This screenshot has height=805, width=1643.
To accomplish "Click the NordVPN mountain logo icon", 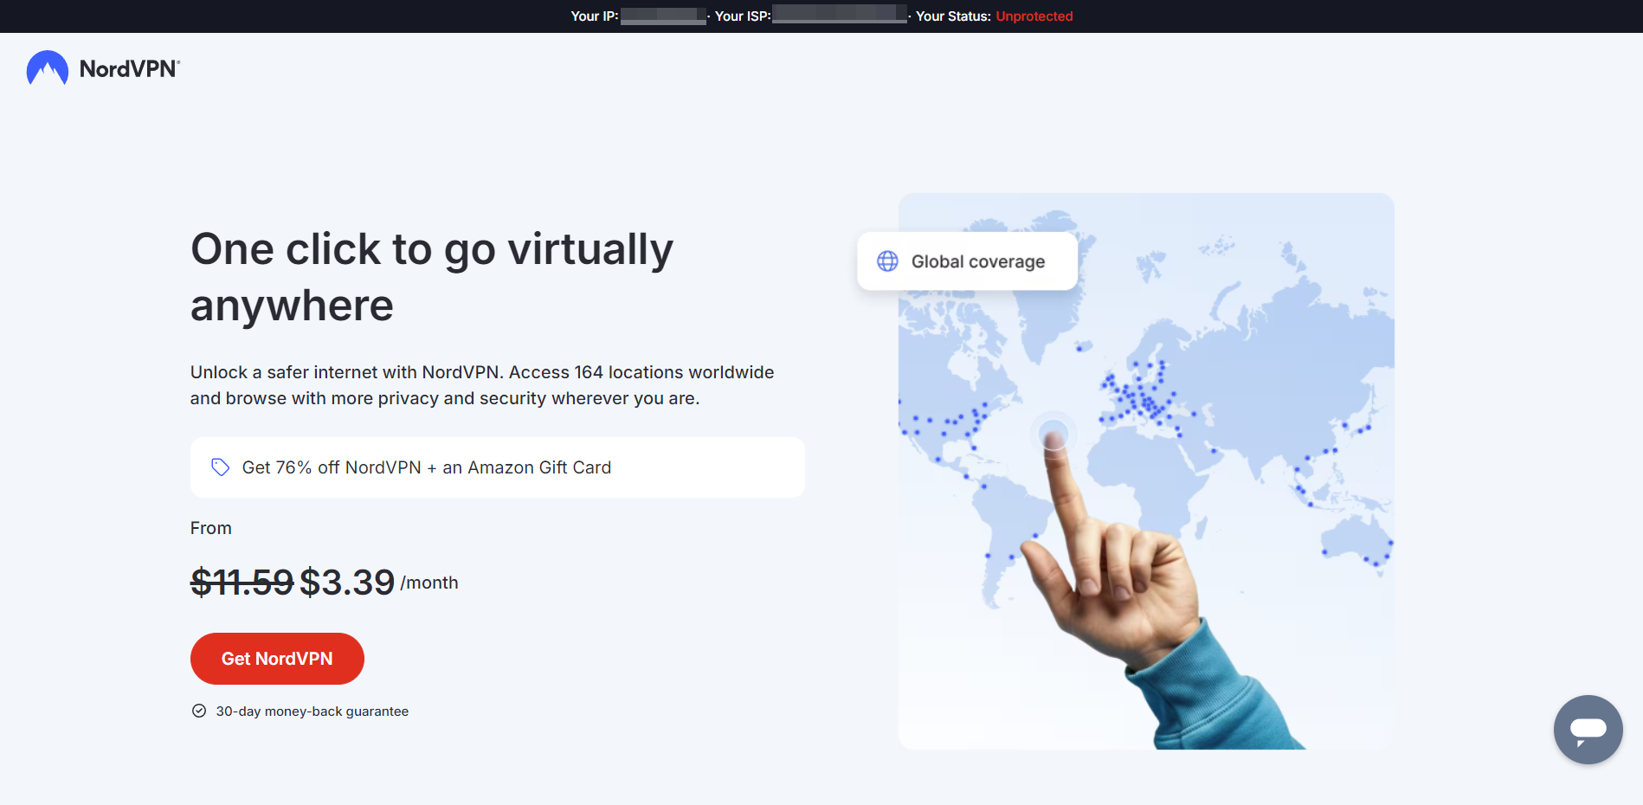I will coord(48,68).
